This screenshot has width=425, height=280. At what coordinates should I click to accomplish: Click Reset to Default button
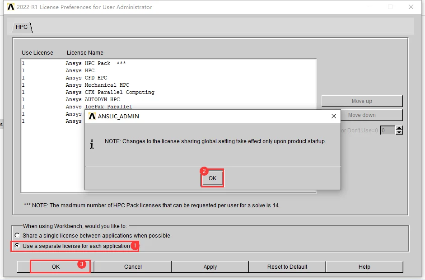[287, 267]
